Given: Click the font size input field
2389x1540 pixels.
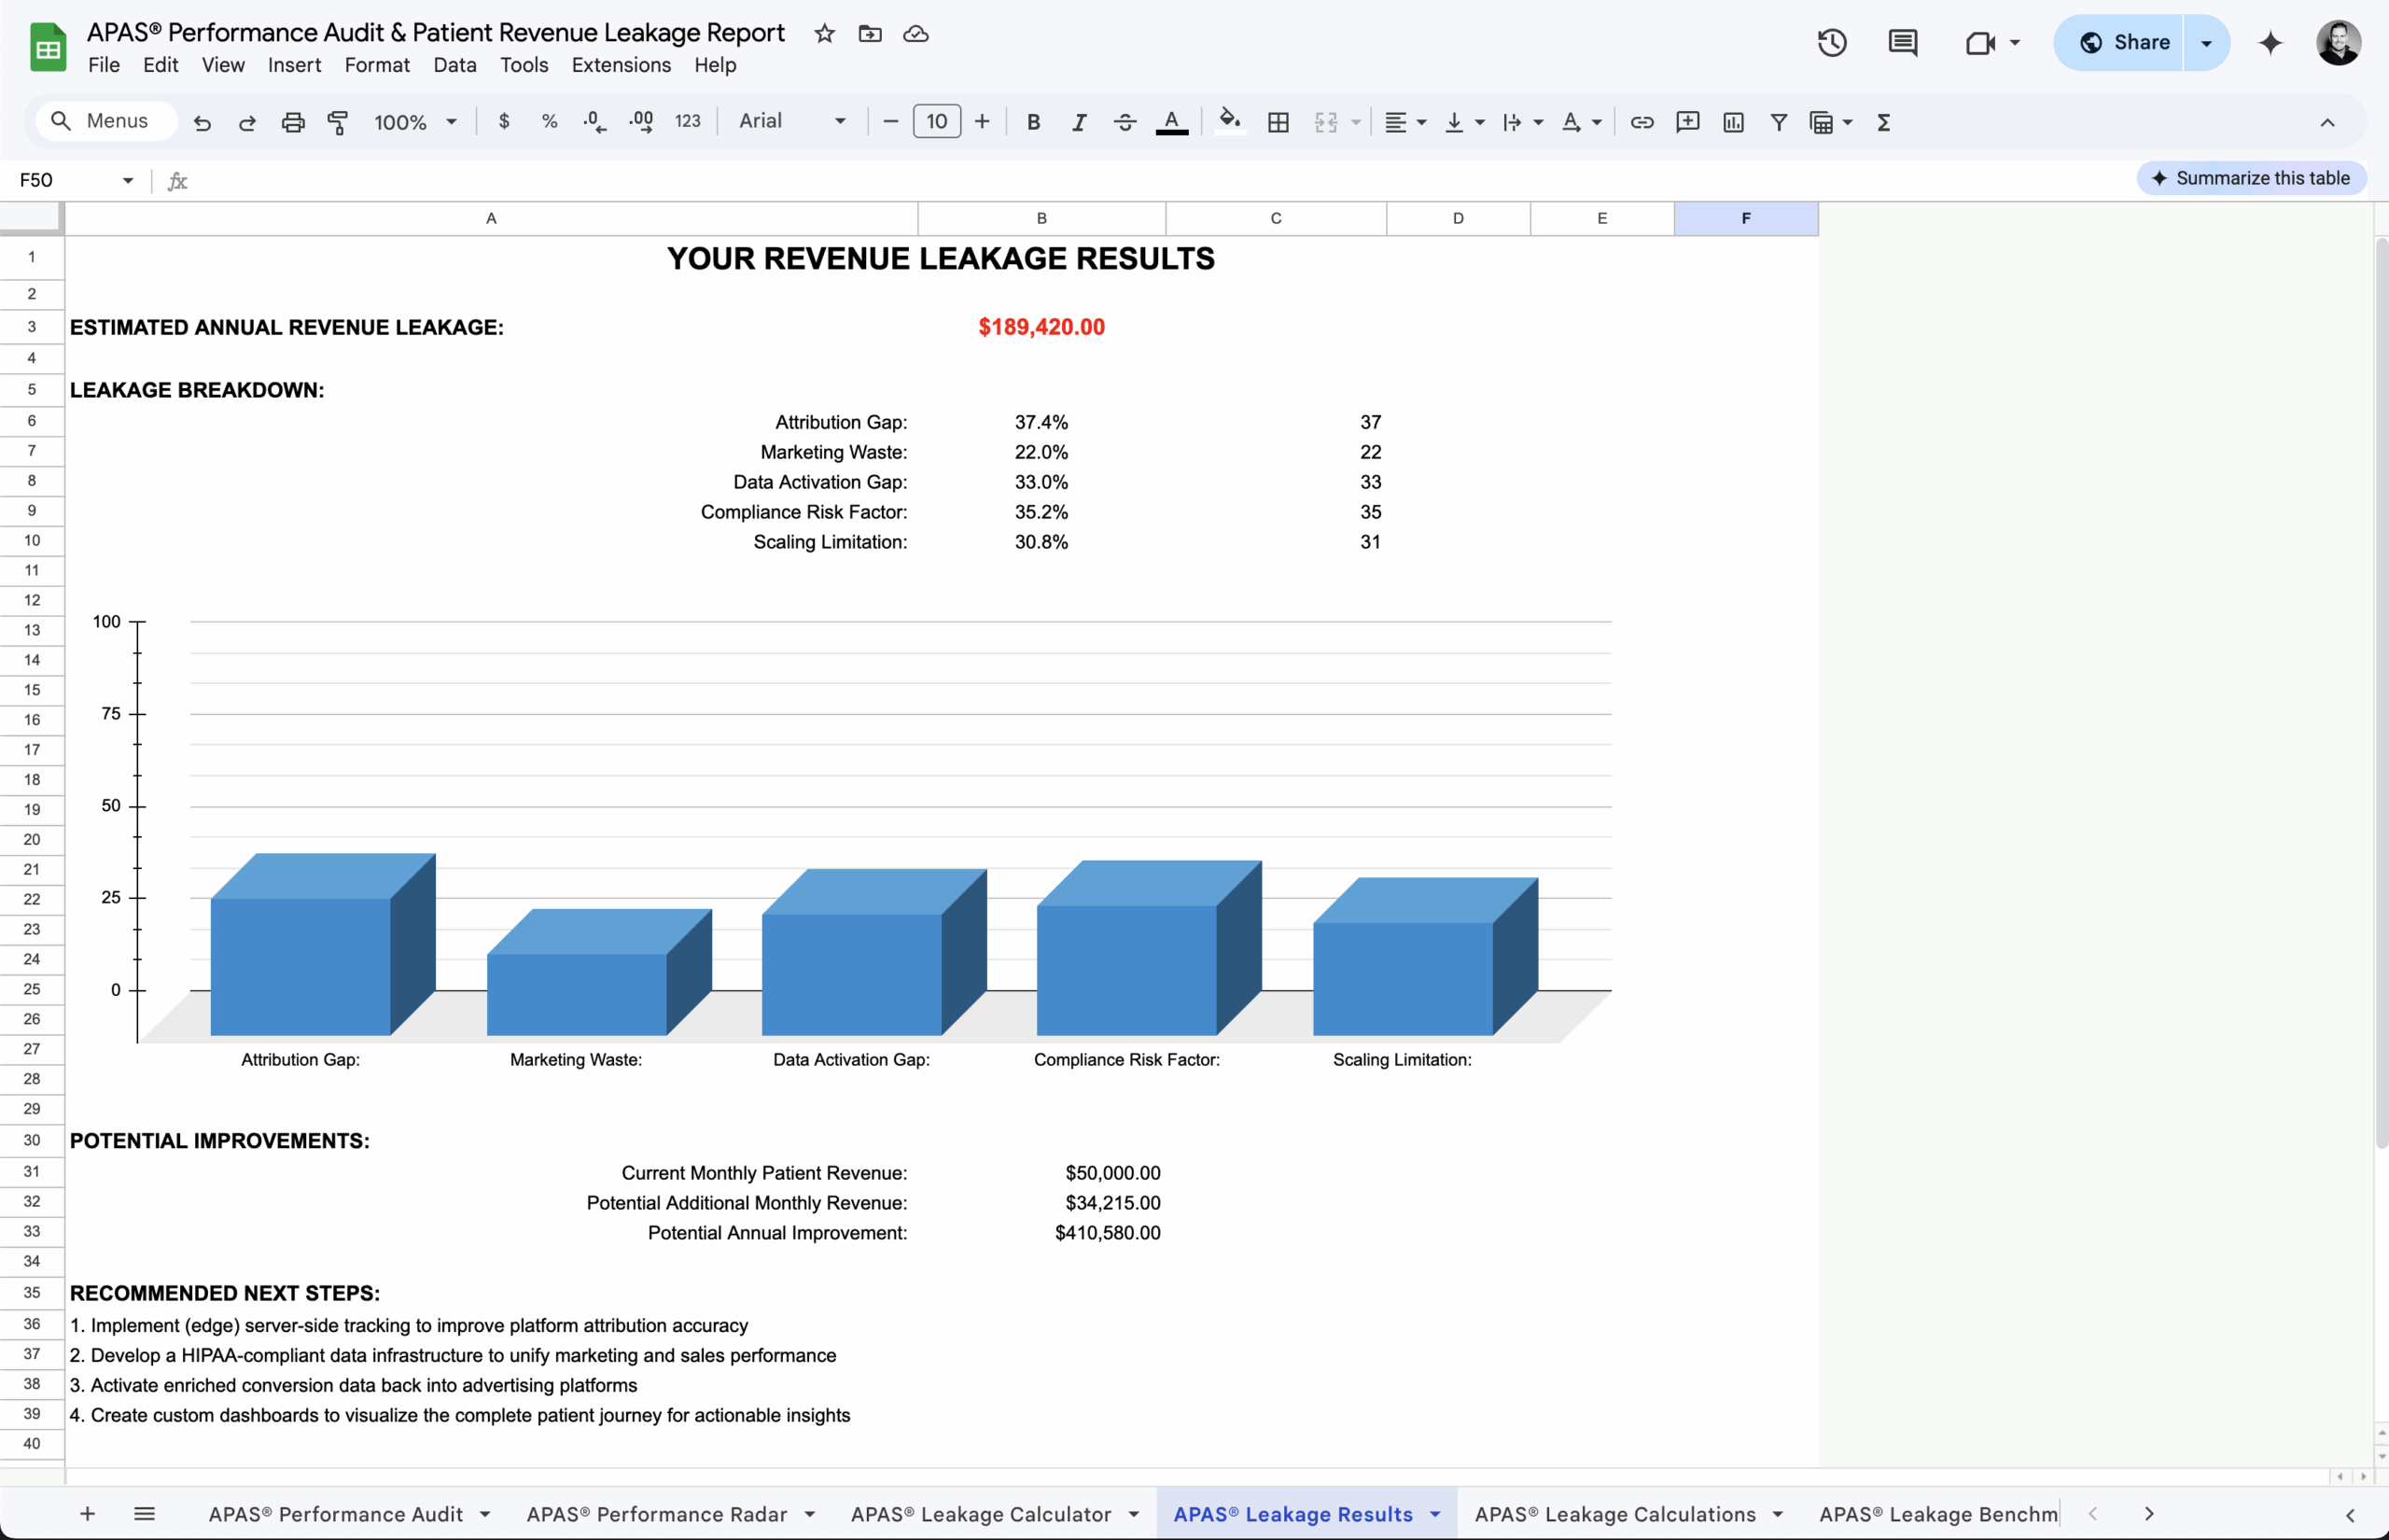Looking at the screenshot, I should point(936,121).
